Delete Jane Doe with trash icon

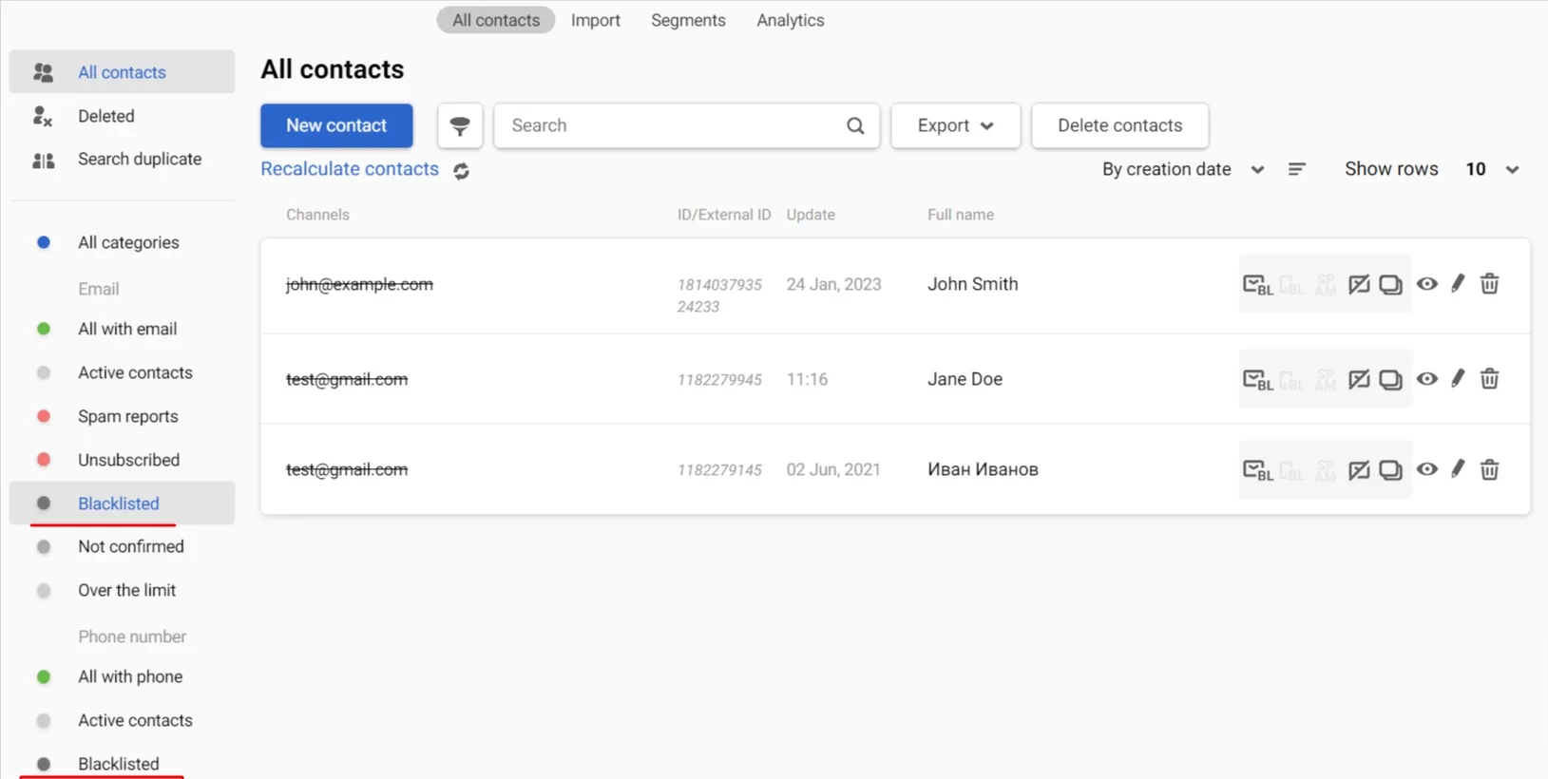(1489, 378)
